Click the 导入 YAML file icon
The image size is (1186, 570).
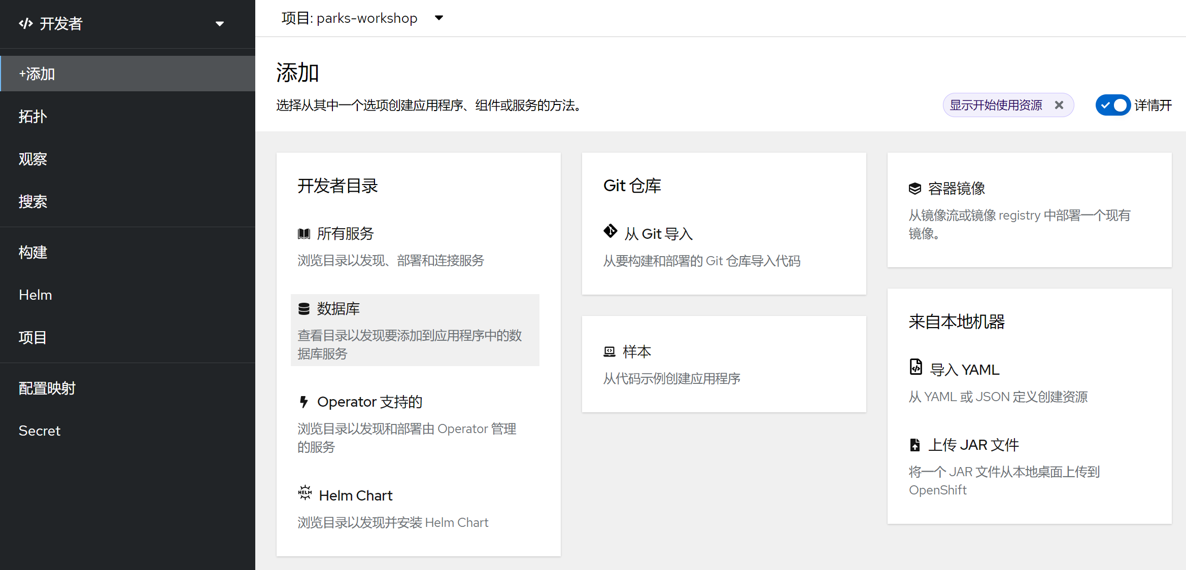pos(916,368)
